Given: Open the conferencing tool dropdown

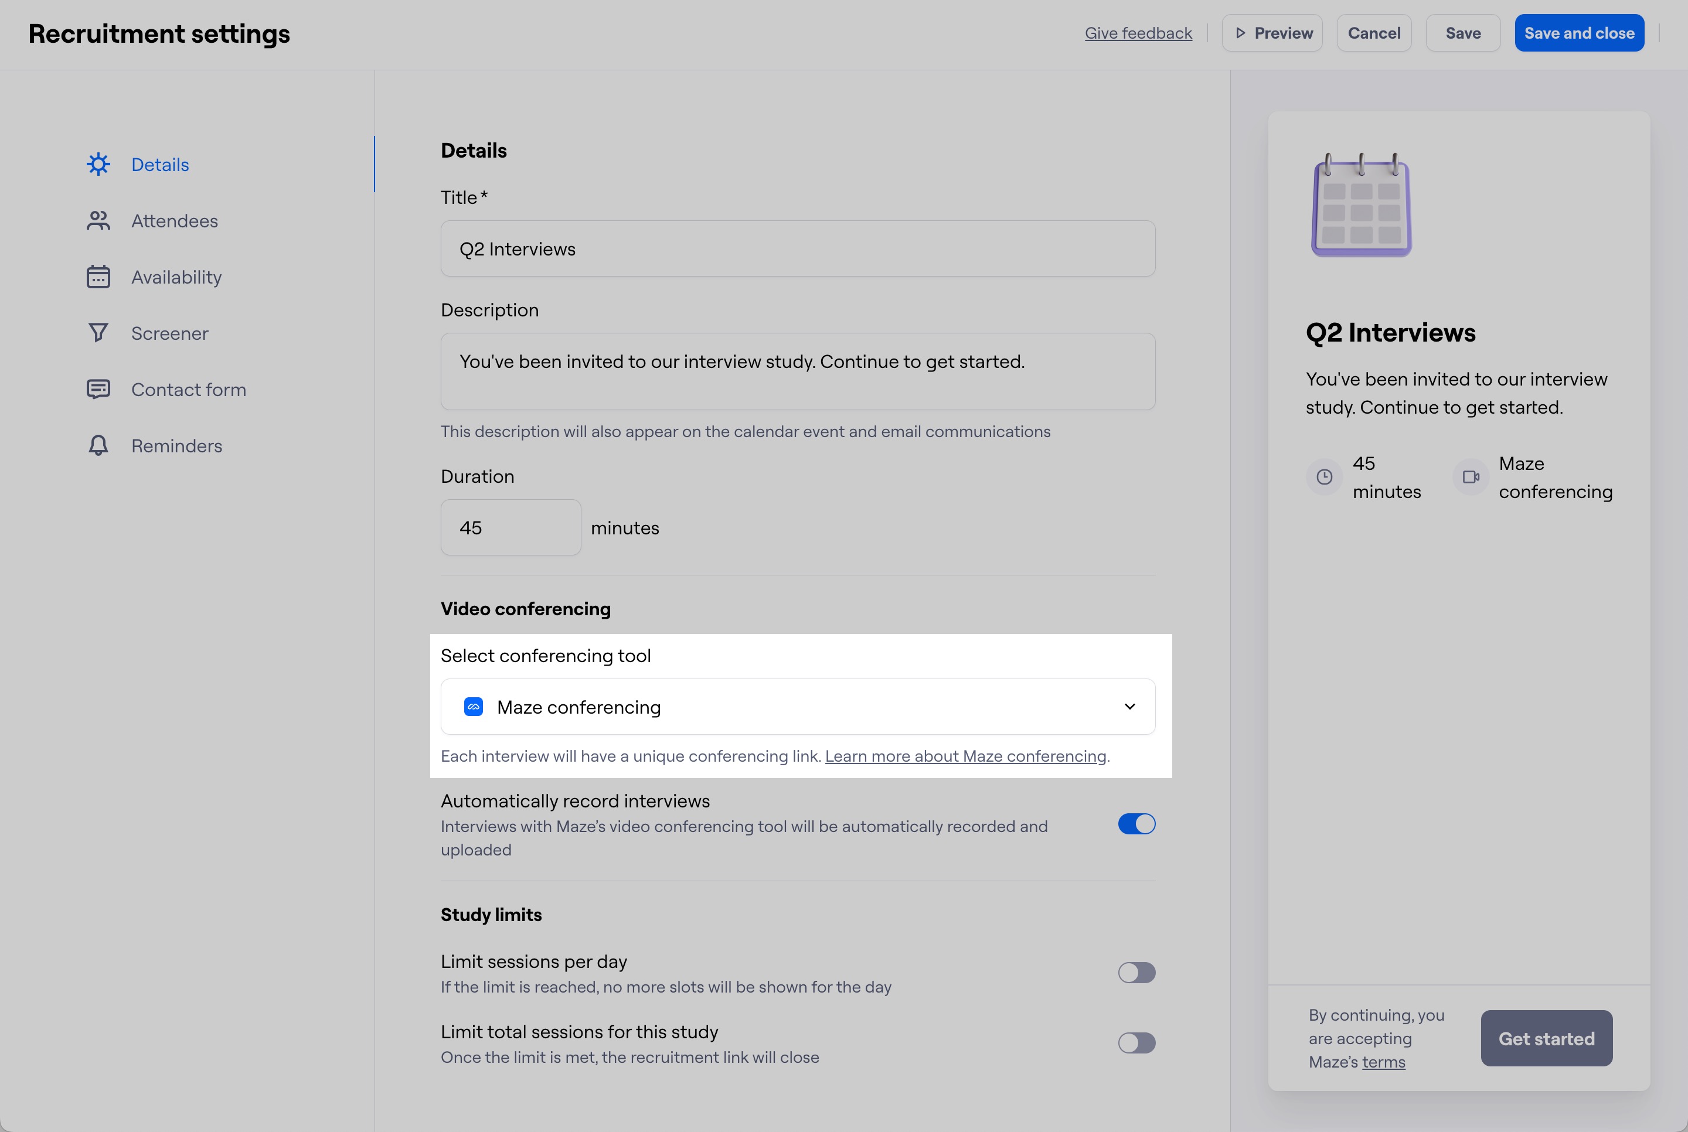Looking at the screenshot, I should [797, 707].
